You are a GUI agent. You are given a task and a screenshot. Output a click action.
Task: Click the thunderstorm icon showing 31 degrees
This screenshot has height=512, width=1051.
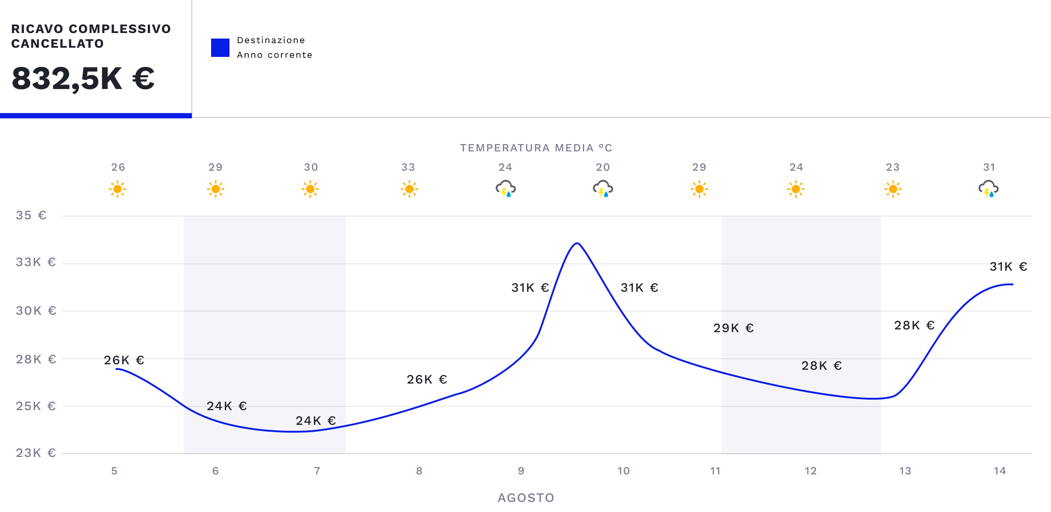click(988, 189)
